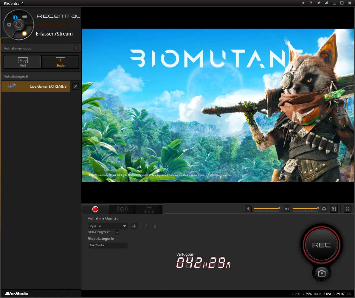
Task: Click the blue info icon in the dial
Action: click(15, 18)
